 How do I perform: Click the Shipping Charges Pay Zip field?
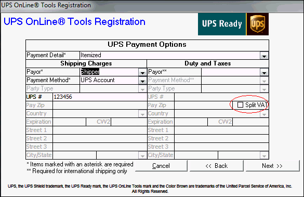coord(100,105)
